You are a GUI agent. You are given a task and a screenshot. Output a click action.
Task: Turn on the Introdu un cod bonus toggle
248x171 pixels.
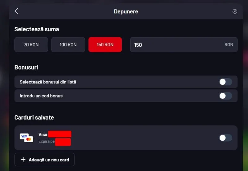tap(226, 96)
